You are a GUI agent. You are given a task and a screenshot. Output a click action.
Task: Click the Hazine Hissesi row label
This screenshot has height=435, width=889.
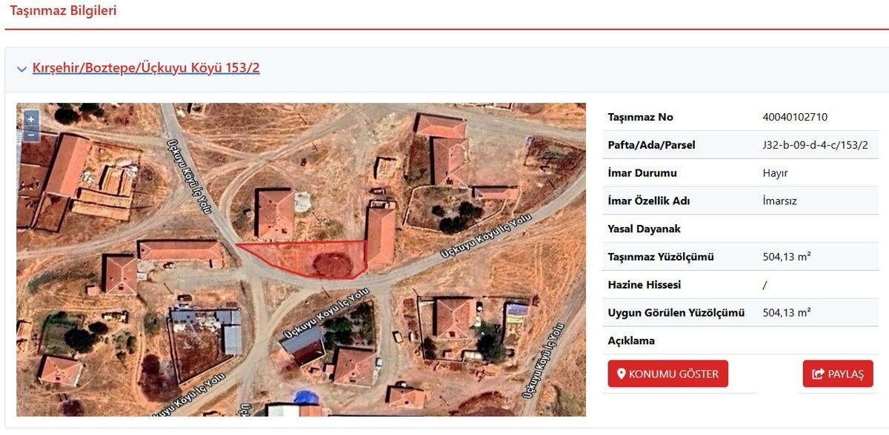coord(644,285)
